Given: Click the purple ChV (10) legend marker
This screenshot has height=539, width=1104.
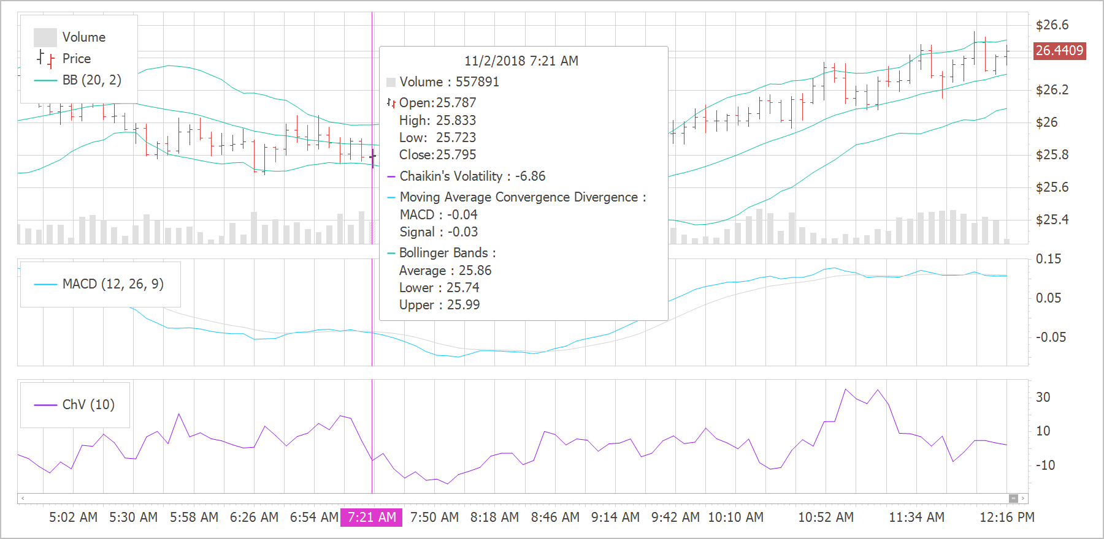Looking at the screenshot, I should tap(45, 405).
